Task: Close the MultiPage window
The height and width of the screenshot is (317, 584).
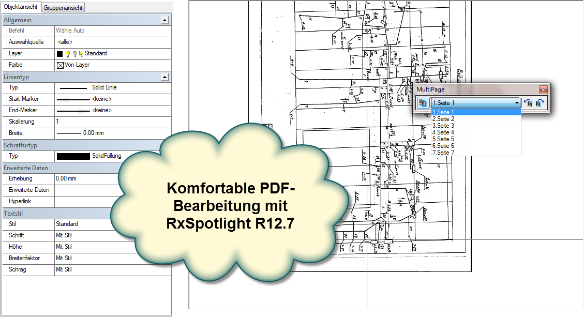Action: (x=543, y=89)
